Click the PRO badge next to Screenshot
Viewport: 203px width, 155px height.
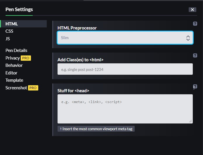[33, 88]
